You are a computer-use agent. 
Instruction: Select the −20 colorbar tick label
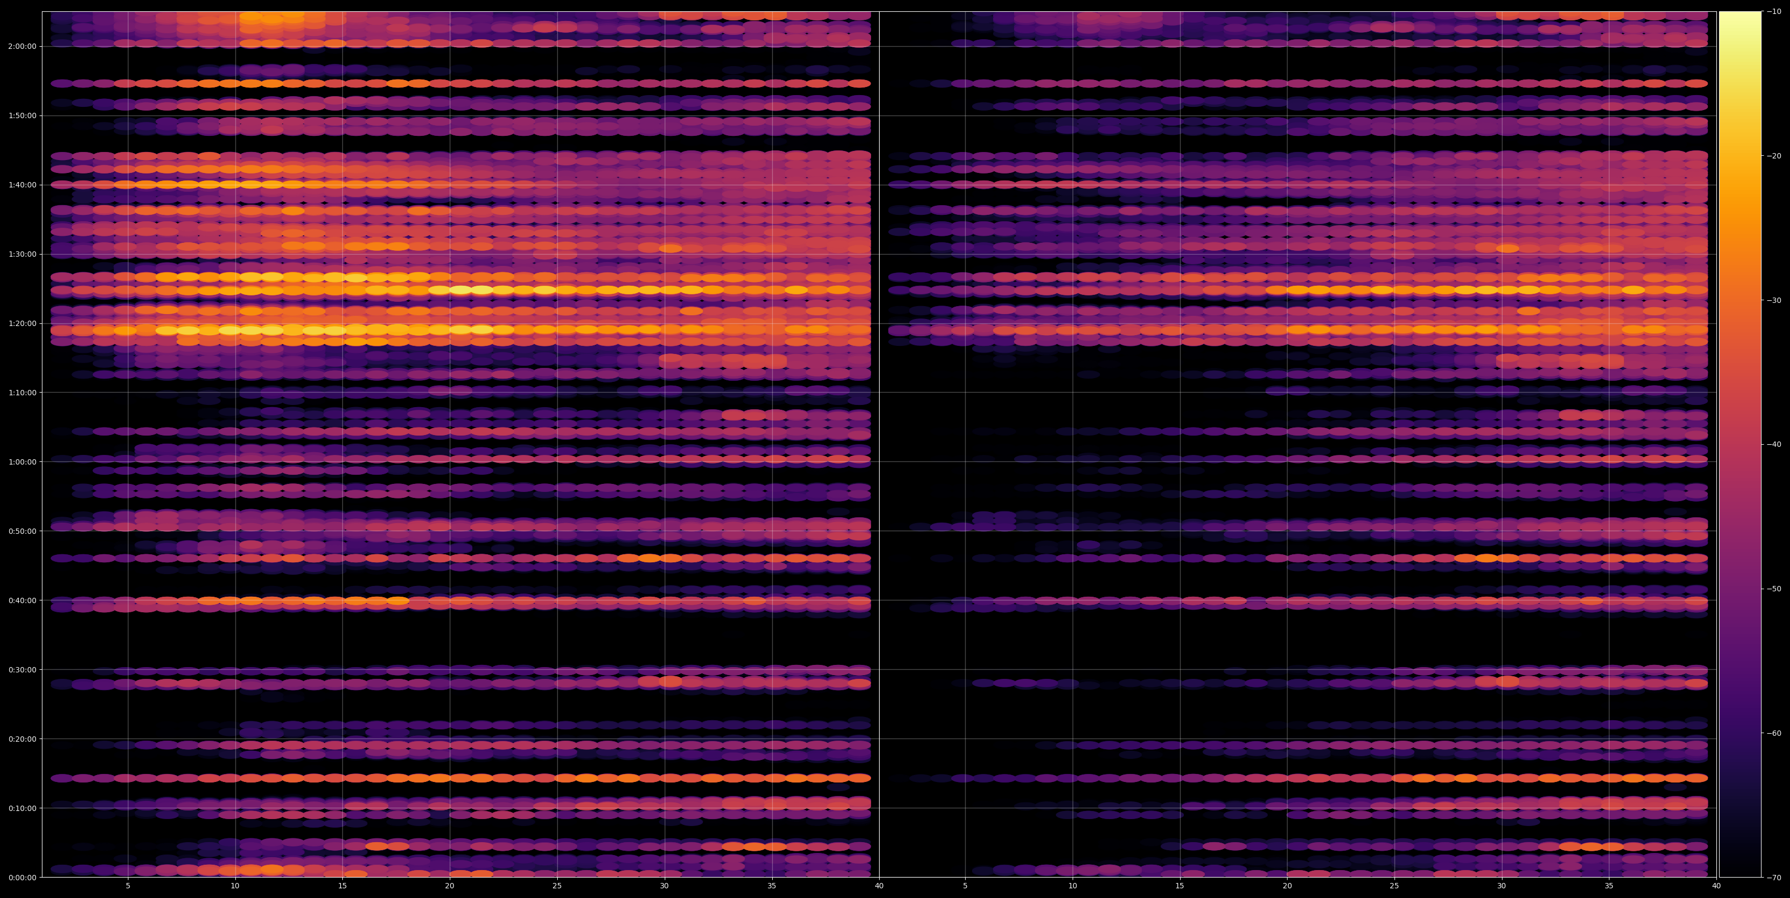(x=1773, y=156)
